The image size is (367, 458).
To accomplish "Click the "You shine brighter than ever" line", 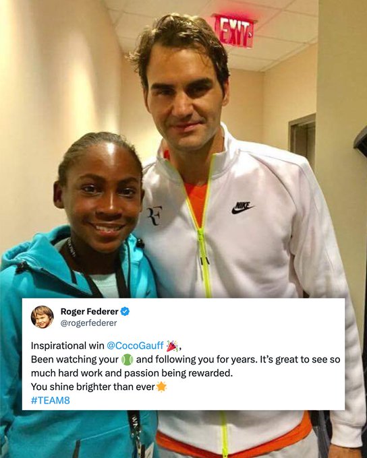I will pos(93,387).
